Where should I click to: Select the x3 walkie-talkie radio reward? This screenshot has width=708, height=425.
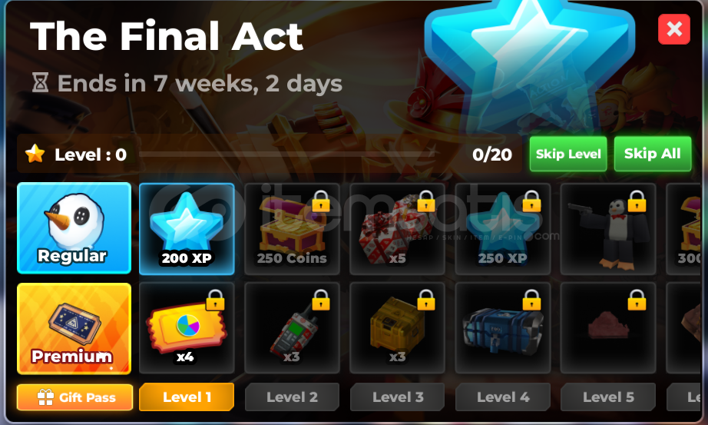tap(292, 328)
